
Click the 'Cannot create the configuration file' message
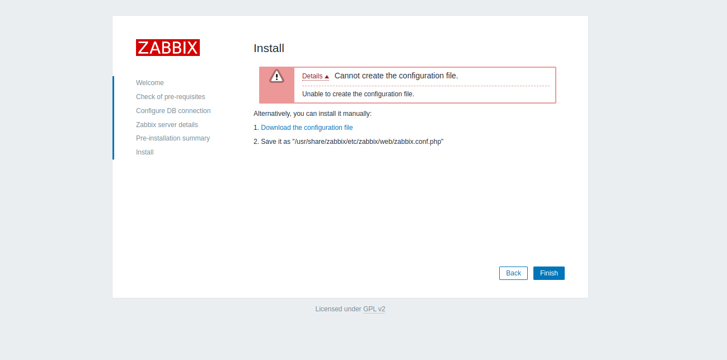[396, 76]
